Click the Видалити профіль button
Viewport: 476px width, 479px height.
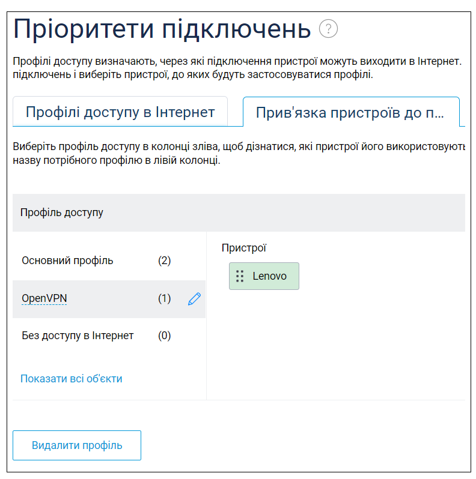[77, 445]
